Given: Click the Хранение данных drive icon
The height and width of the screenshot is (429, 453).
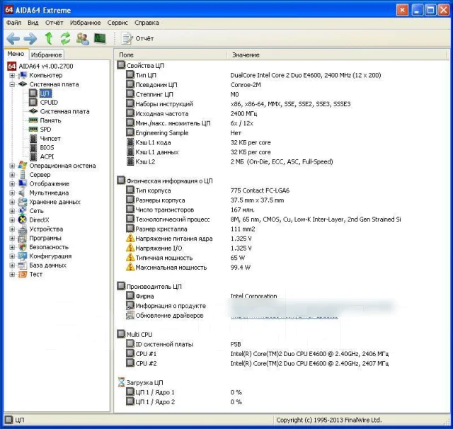Looking at the screenshot, I should pyautogui.click(x=22, y=202).
